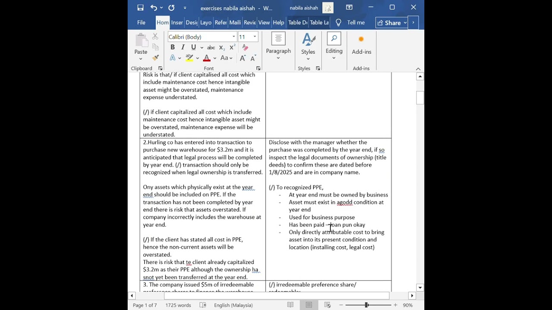
Task: Undo the last action
Action: tap(154, 8)
